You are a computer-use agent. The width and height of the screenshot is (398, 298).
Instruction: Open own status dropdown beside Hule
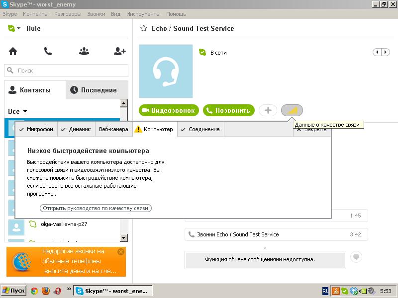pyautogui.click(x=14, y=28)
